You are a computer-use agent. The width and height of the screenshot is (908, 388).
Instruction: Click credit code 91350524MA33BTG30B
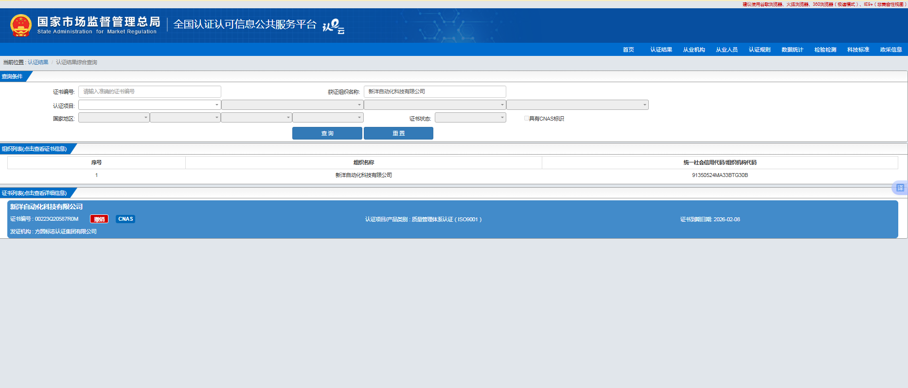coord(720,175)
